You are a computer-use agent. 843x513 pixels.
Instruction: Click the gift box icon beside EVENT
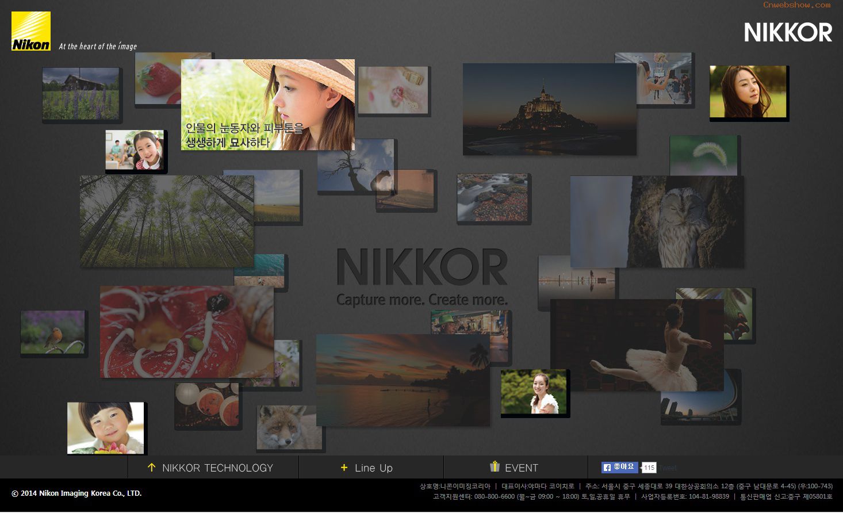click(495, 466)
